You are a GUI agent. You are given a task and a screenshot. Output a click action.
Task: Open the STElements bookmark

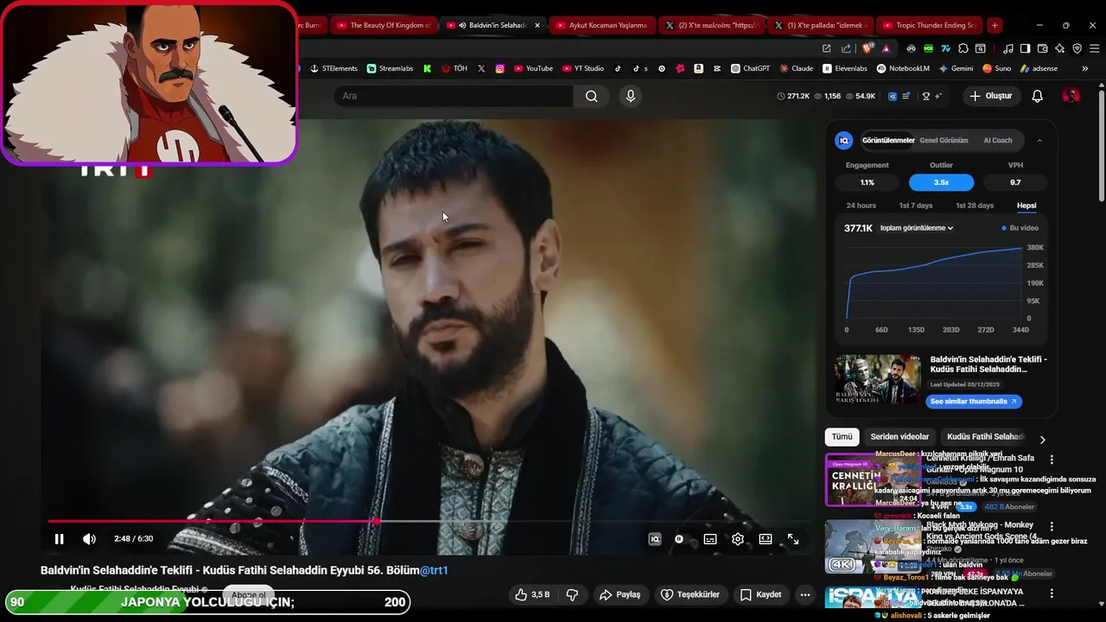[334, 68]
